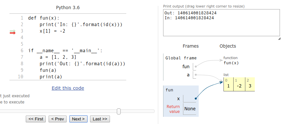Click code line 3 x[1] = -2

[52, 31]
